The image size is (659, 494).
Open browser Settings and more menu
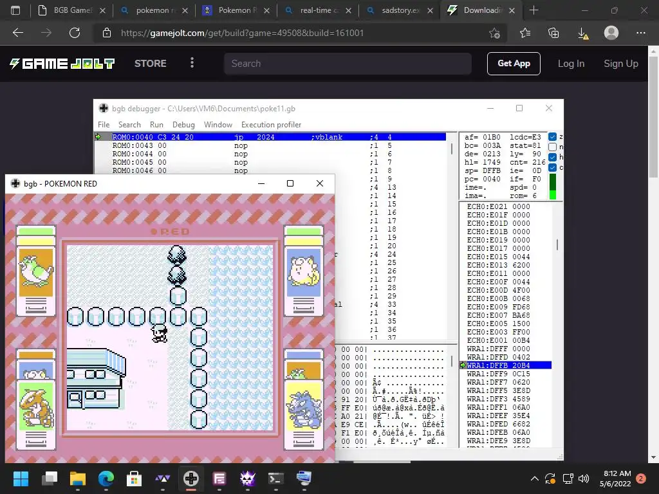[640, 33]
